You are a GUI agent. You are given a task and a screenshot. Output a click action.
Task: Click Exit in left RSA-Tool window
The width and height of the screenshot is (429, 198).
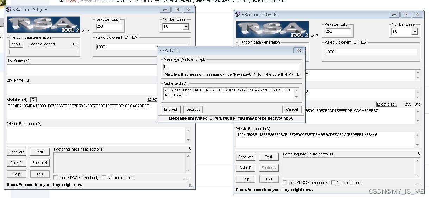[40, 174]
